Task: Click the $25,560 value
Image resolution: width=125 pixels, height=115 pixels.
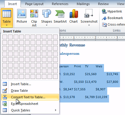Action: coord(91,74)
